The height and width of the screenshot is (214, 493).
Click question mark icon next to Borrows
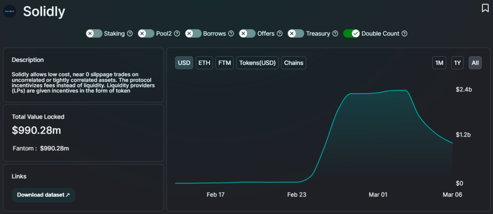[x=231, y=34]
